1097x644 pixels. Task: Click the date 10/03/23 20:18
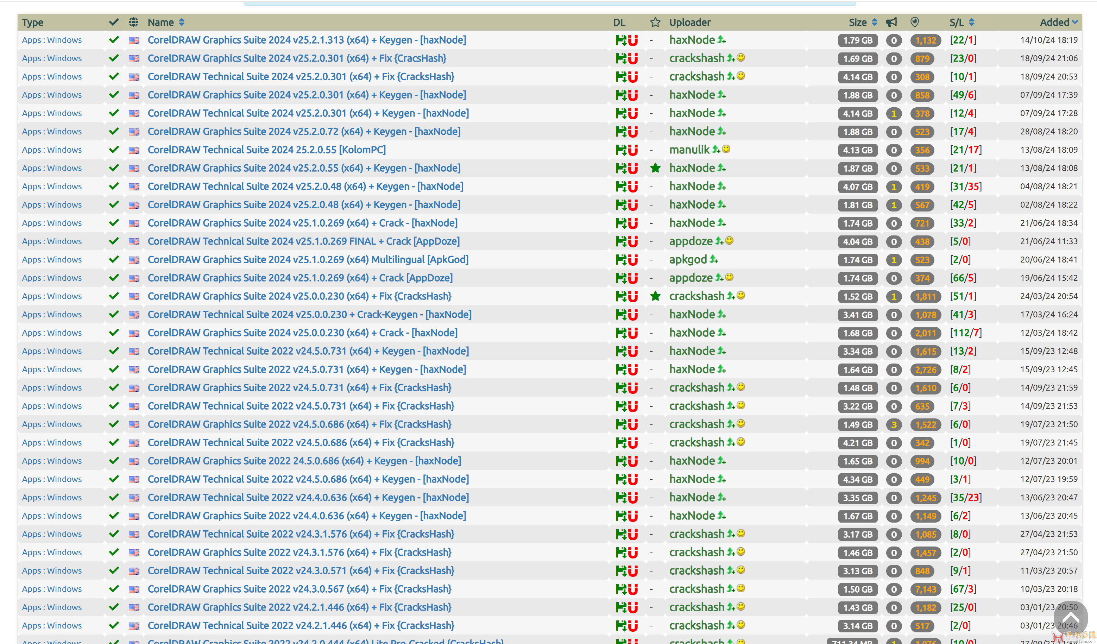1049,589
